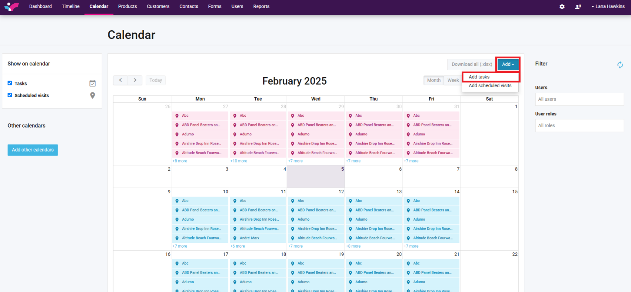
Task: Click the app logo in top-left corner
Action: click(11, 7)
